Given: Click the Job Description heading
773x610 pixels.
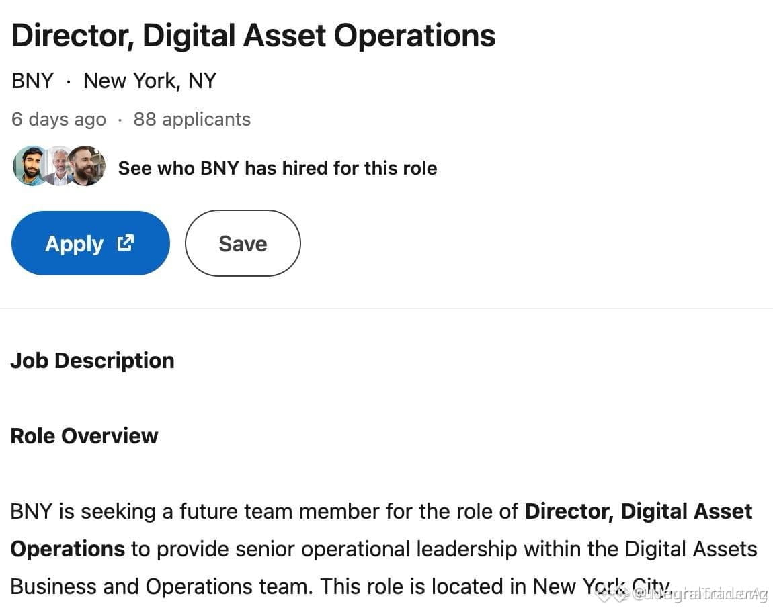Looking at the screenshot, I should pos(93,361).
